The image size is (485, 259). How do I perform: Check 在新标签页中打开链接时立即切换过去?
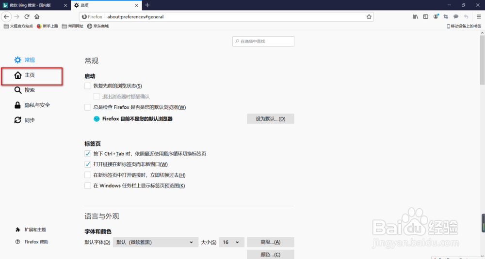(87, 175)
